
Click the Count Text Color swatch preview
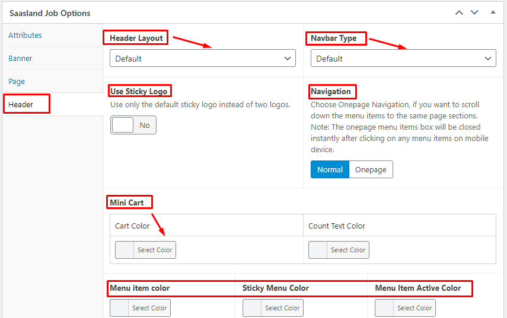(x=318, y=250)
